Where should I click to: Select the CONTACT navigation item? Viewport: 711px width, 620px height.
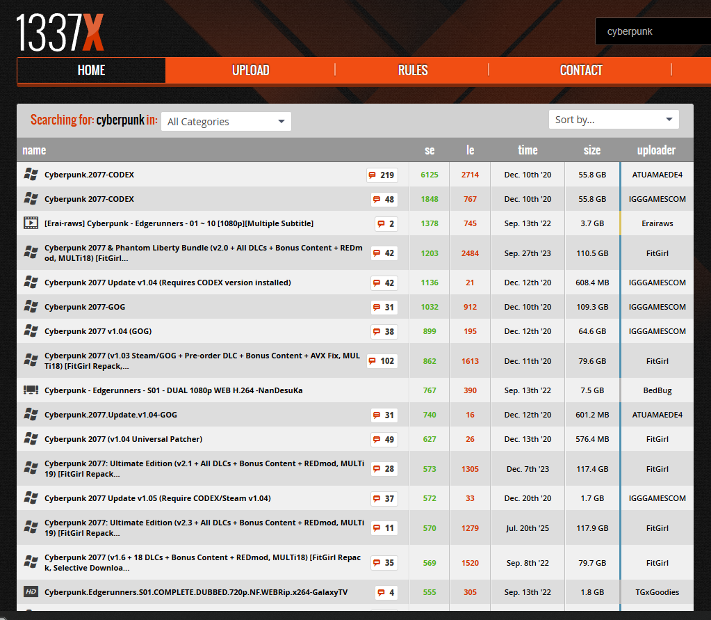(x=581, y=70)
